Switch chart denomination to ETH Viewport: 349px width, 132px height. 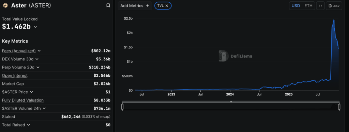[x=308, y=6]
